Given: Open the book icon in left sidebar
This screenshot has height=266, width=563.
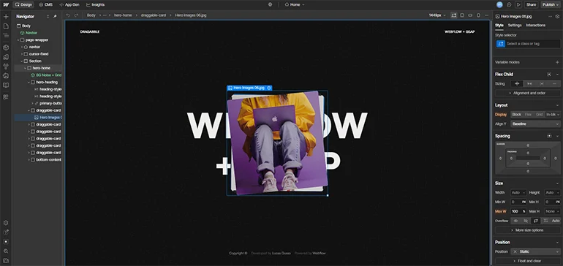Looking at the screenshot, I should pyautogui.click(x=6, y=85).
